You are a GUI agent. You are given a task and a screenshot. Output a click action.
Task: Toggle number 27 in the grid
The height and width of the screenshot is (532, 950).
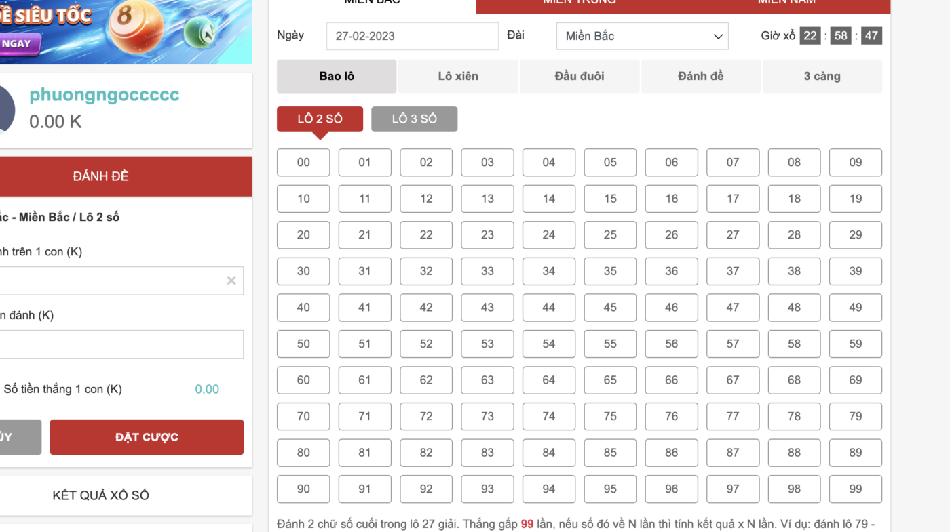(732, 235)
